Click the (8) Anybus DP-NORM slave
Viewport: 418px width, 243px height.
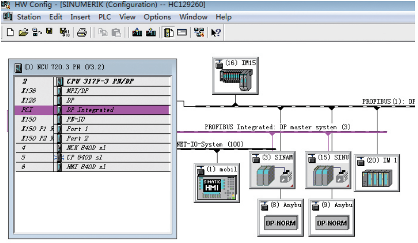pyautogui.click(x=280, y=218)
